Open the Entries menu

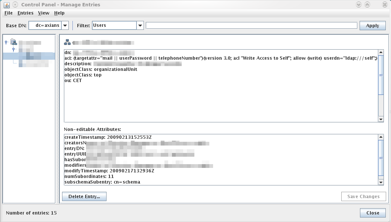pos(25,13)
